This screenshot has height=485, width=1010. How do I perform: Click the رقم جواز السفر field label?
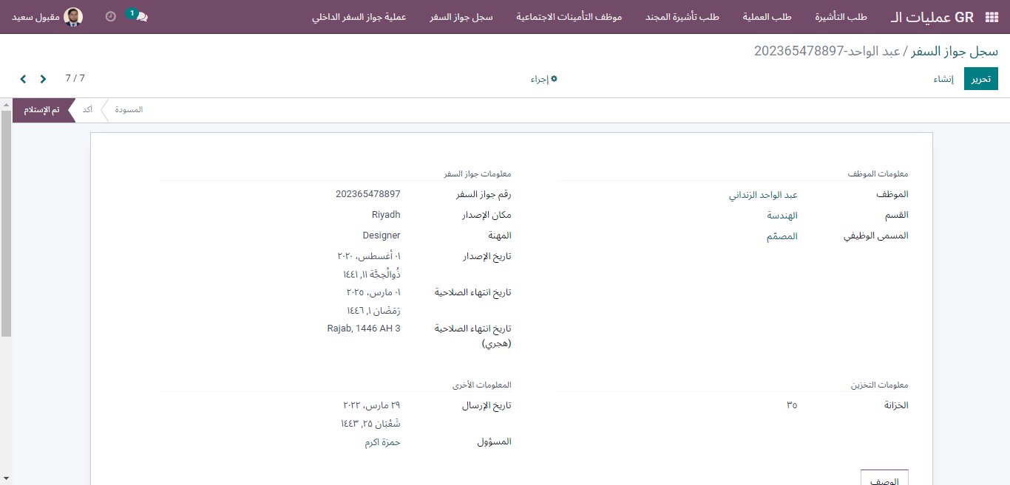[484, 195]
